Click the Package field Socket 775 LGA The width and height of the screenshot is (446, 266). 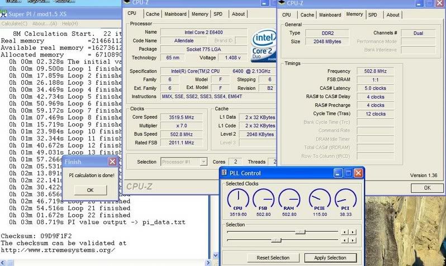click(203, 50)
